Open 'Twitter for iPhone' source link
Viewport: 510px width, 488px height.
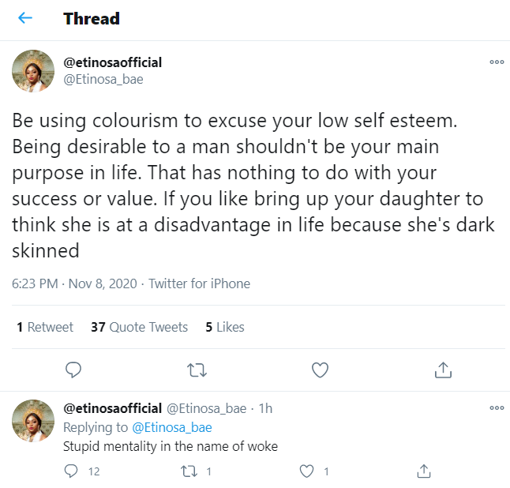click(199, 283)
